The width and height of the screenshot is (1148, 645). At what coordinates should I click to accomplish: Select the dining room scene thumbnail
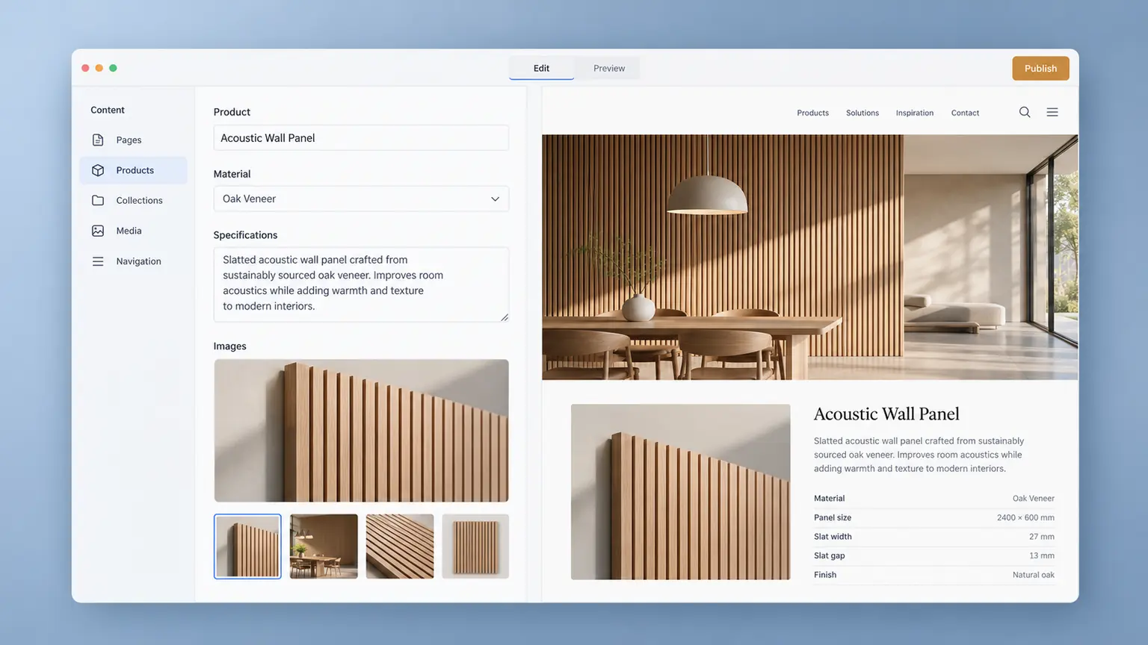324,546
